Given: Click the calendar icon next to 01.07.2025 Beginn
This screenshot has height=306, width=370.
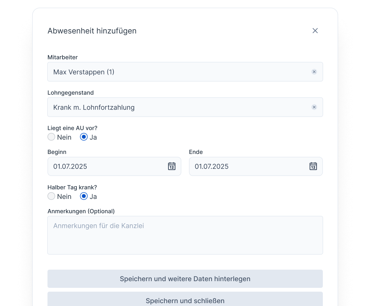Looking at the screenshot, I should [171, 166].
